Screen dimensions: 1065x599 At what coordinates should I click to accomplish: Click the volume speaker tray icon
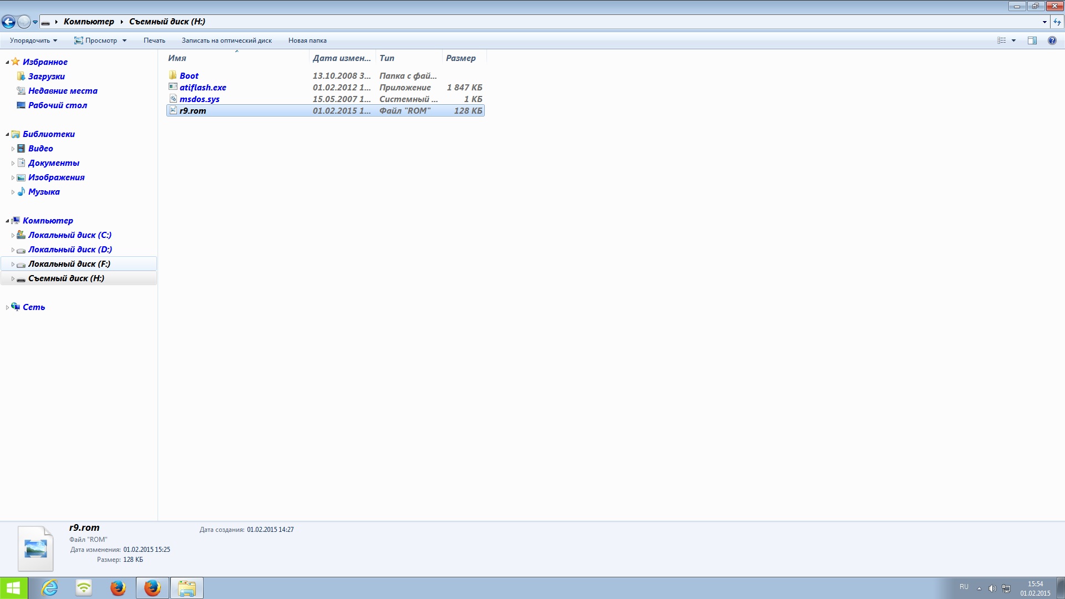pyautogui.click(x=992, y=588)
